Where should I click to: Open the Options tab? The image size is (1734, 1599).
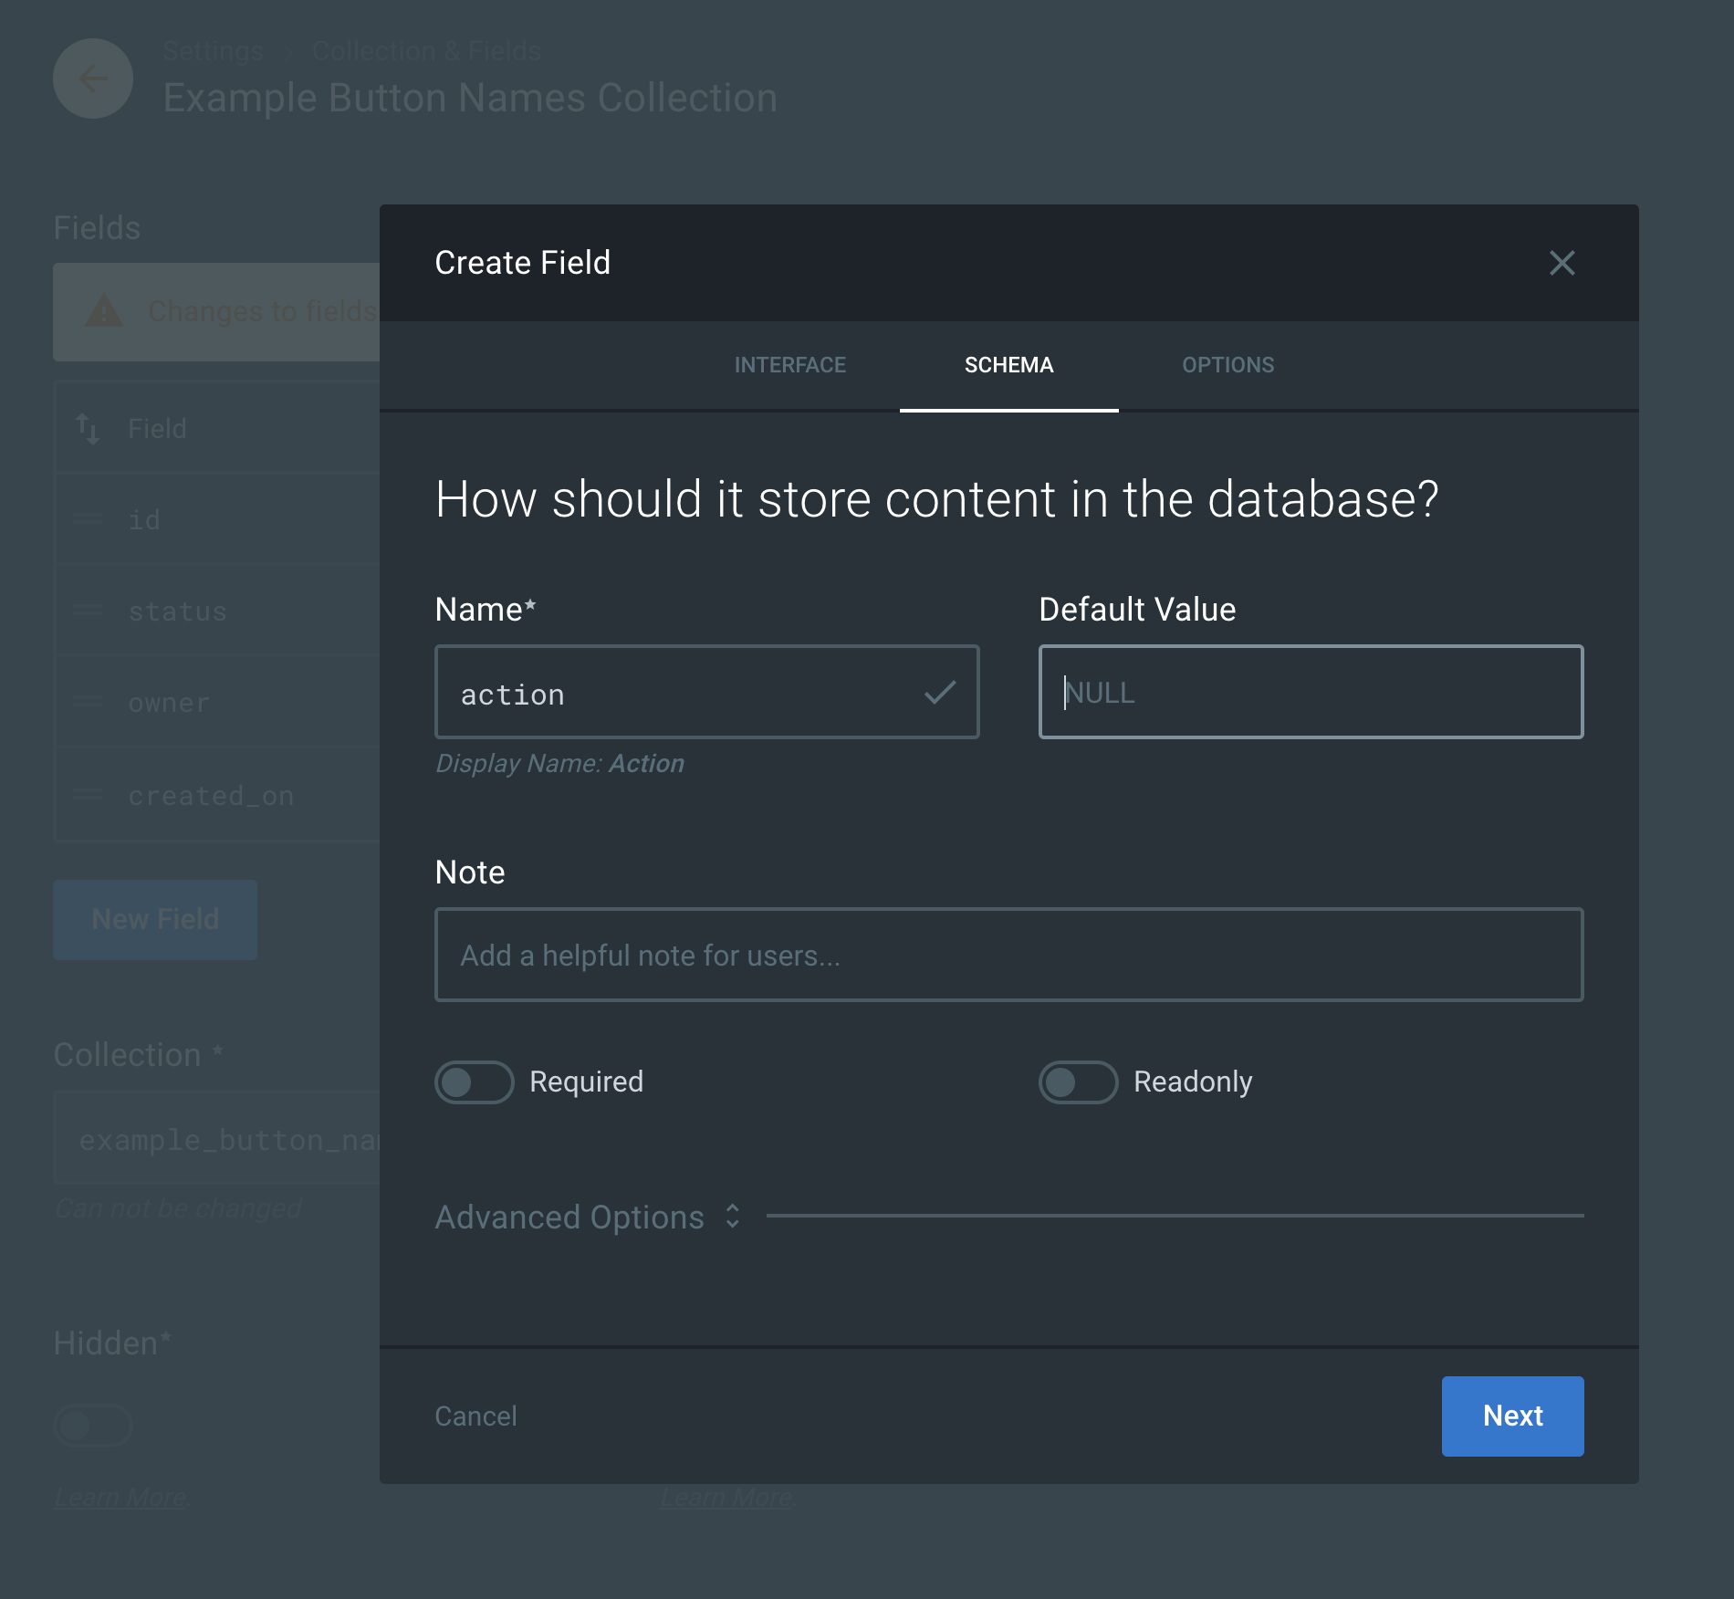tap(1227, 365)
